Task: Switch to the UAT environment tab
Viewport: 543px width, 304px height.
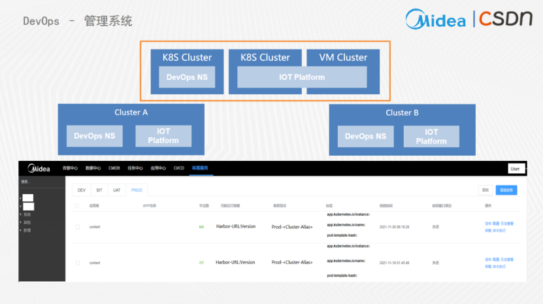Action: click(x=117, y=190)
